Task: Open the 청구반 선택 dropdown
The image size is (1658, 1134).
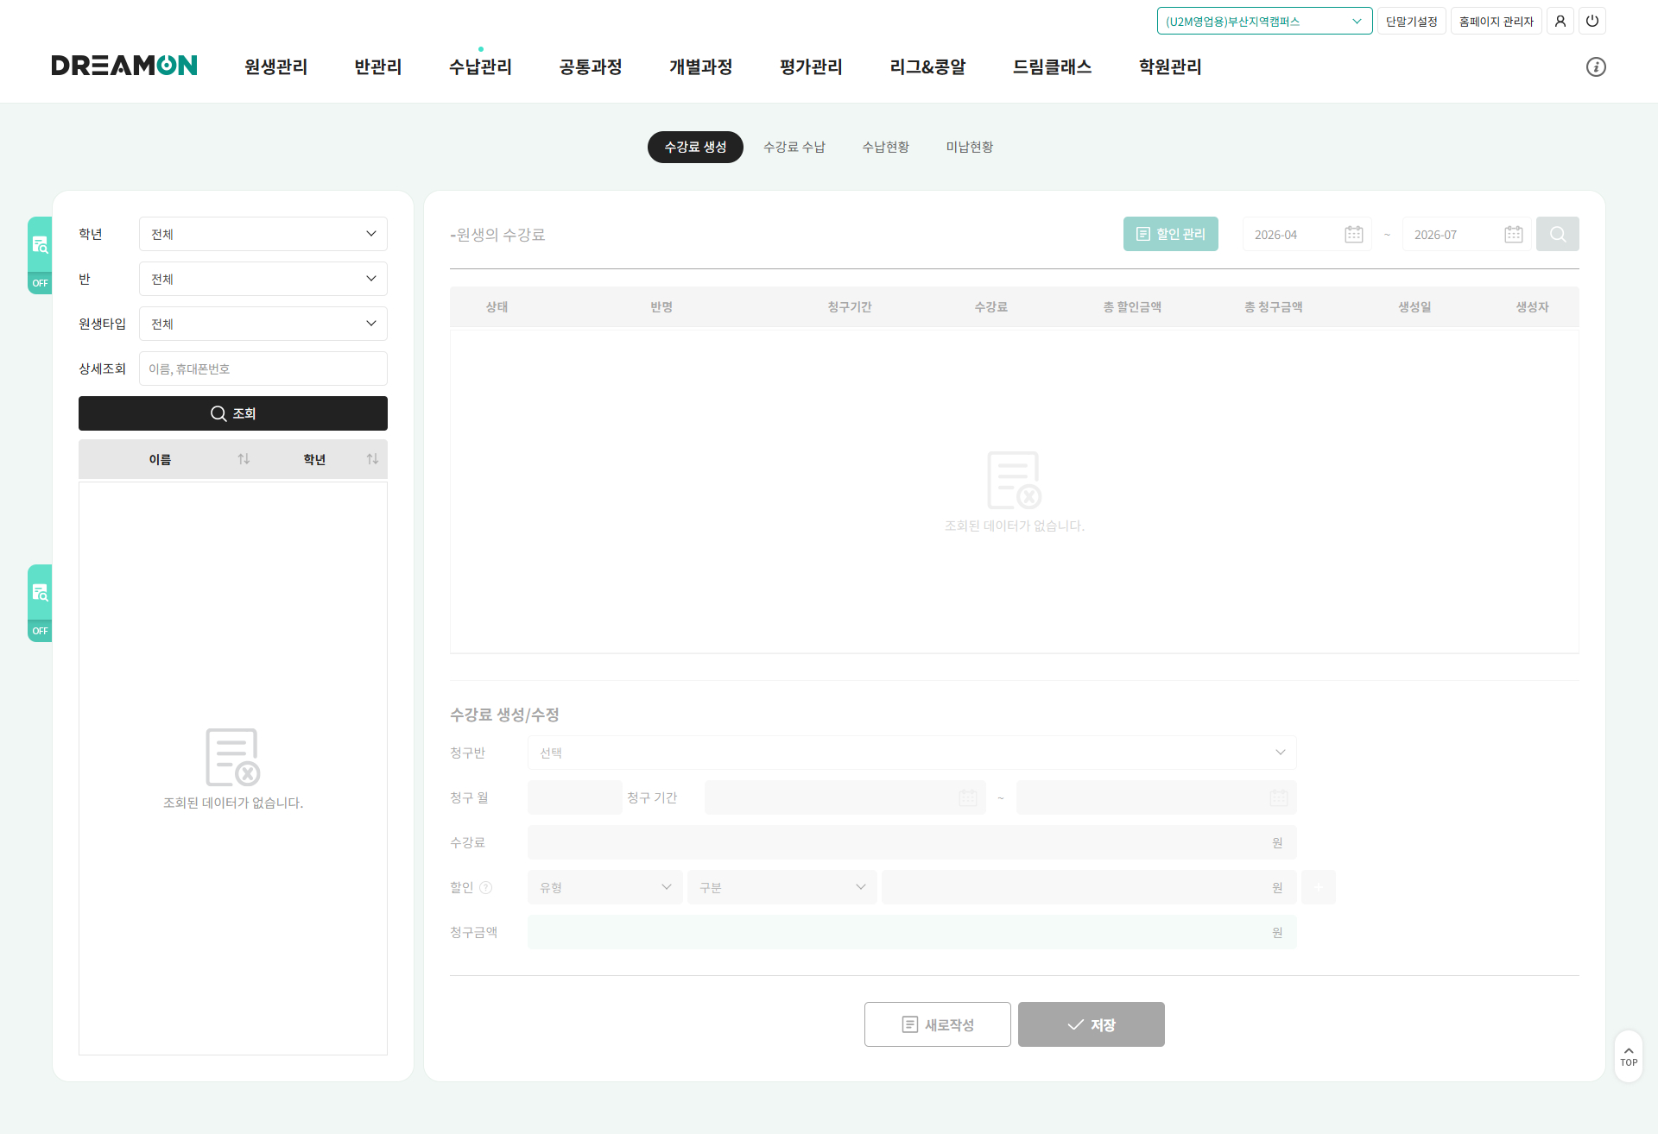Action: (x=912, y=753)
